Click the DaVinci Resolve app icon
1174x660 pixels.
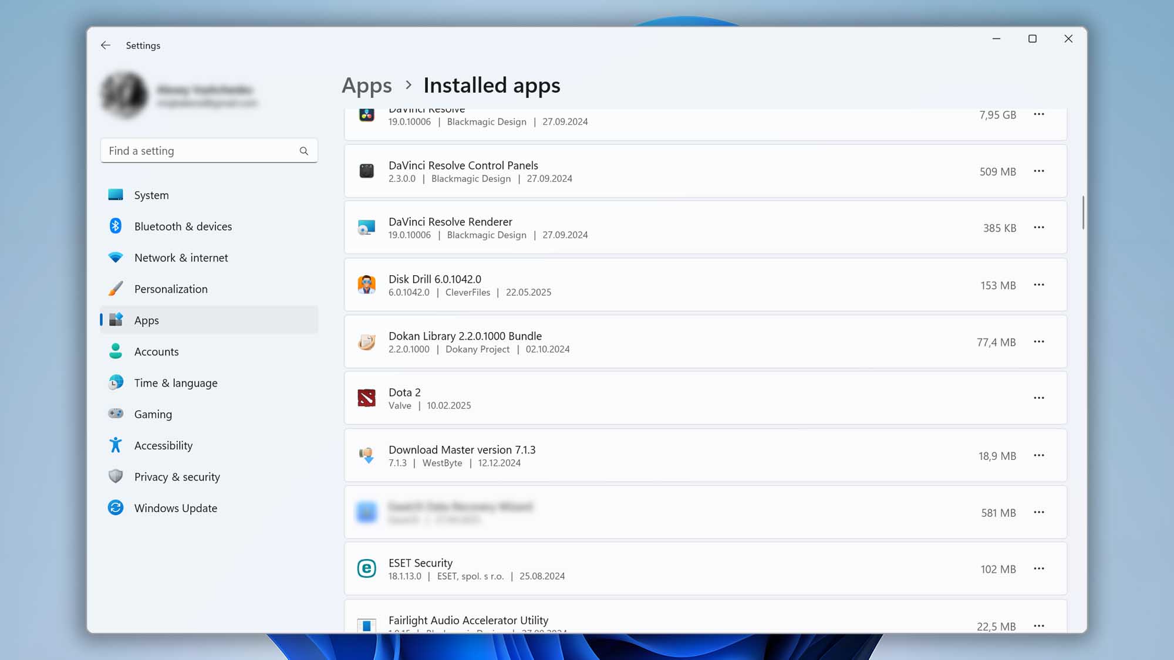367,114
